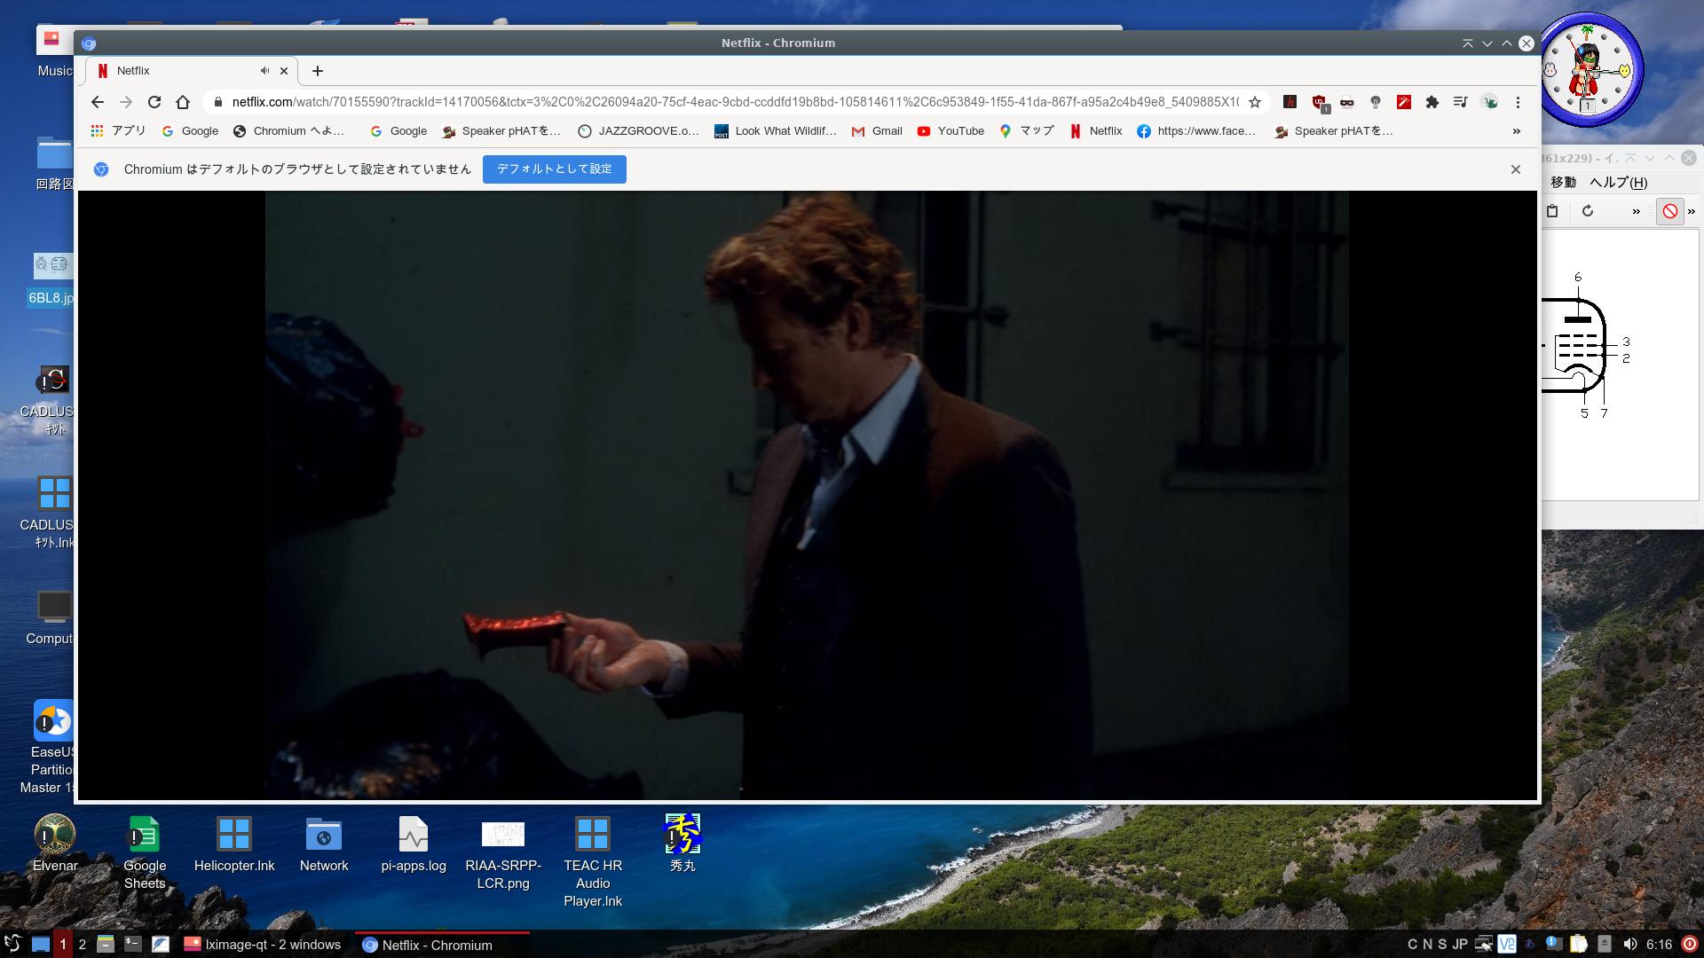Mute the tab audio indicator on the Netflix tab
This screenshot has height=958, width=1704.
click(x=264, y=70)
